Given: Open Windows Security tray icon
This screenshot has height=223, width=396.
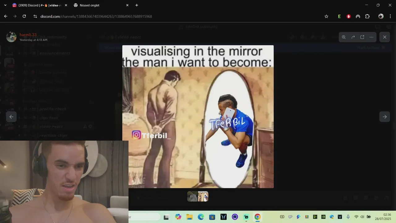Looking at the screenshot, I should (x=332, y=217).
